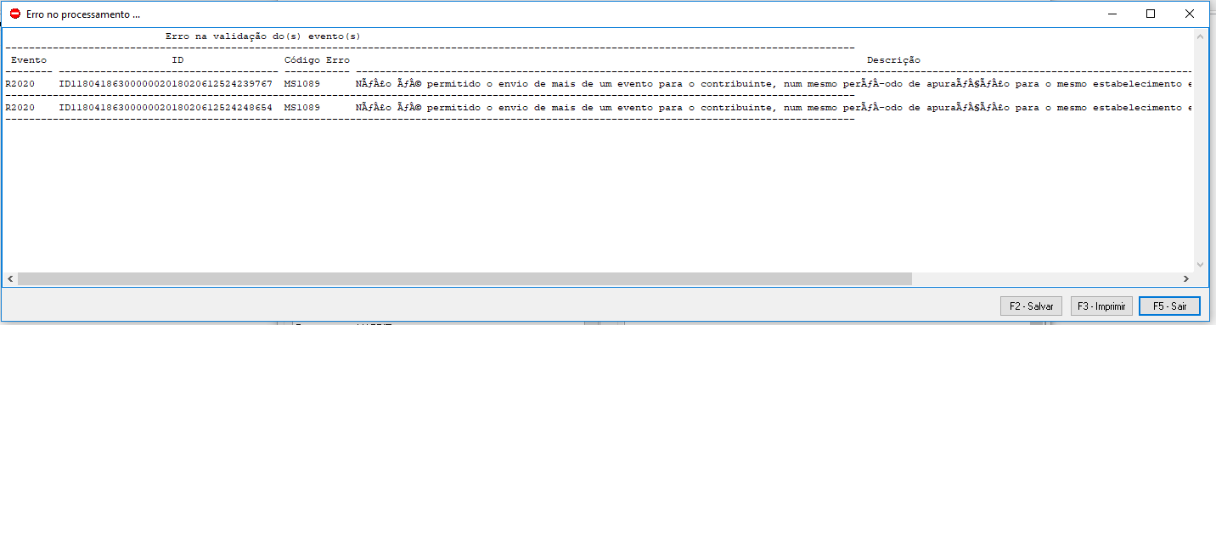Click the second row error description text
This screenshot has height=550, width=1216.
tap(774, 108)
